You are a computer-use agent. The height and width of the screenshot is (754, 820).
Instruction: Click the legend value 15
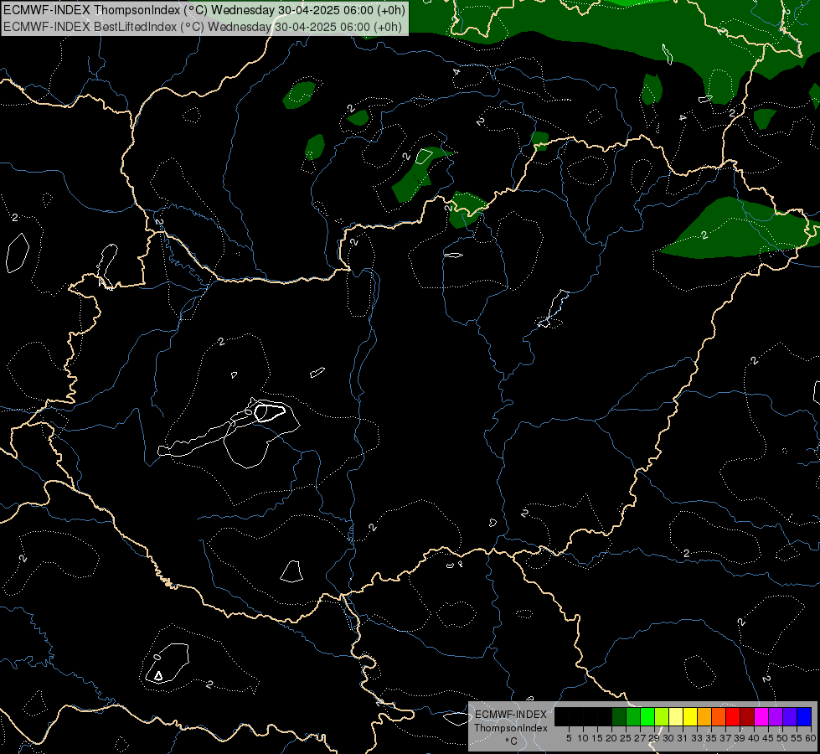(597, 738)
